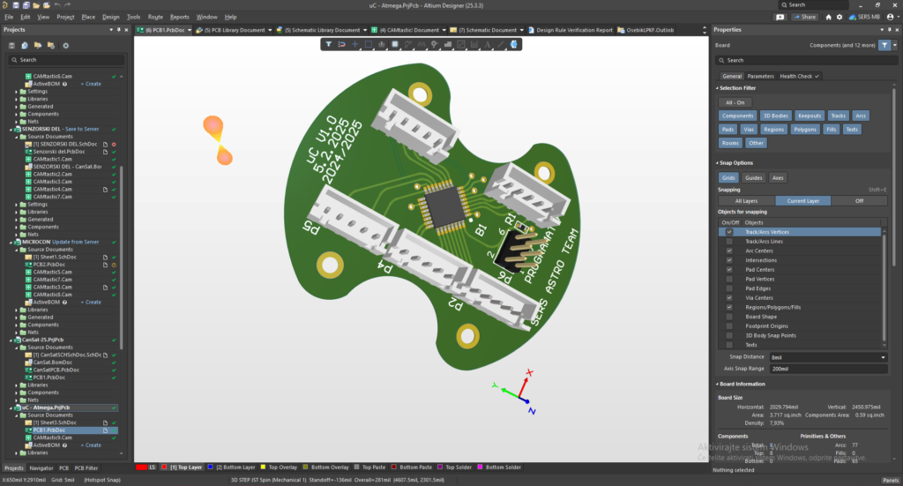
Task: Click the Move Object cross icon
Action: (355, 44)
